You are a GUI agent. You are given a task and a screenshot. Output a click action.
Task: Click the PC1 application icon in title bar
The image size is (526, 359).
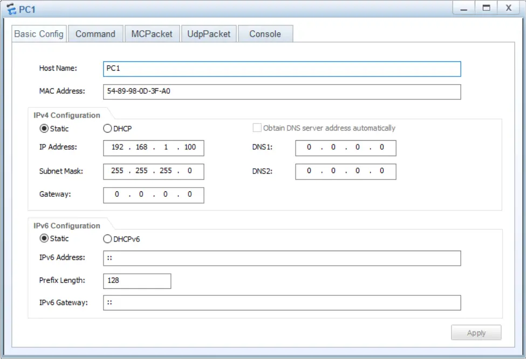11,9
